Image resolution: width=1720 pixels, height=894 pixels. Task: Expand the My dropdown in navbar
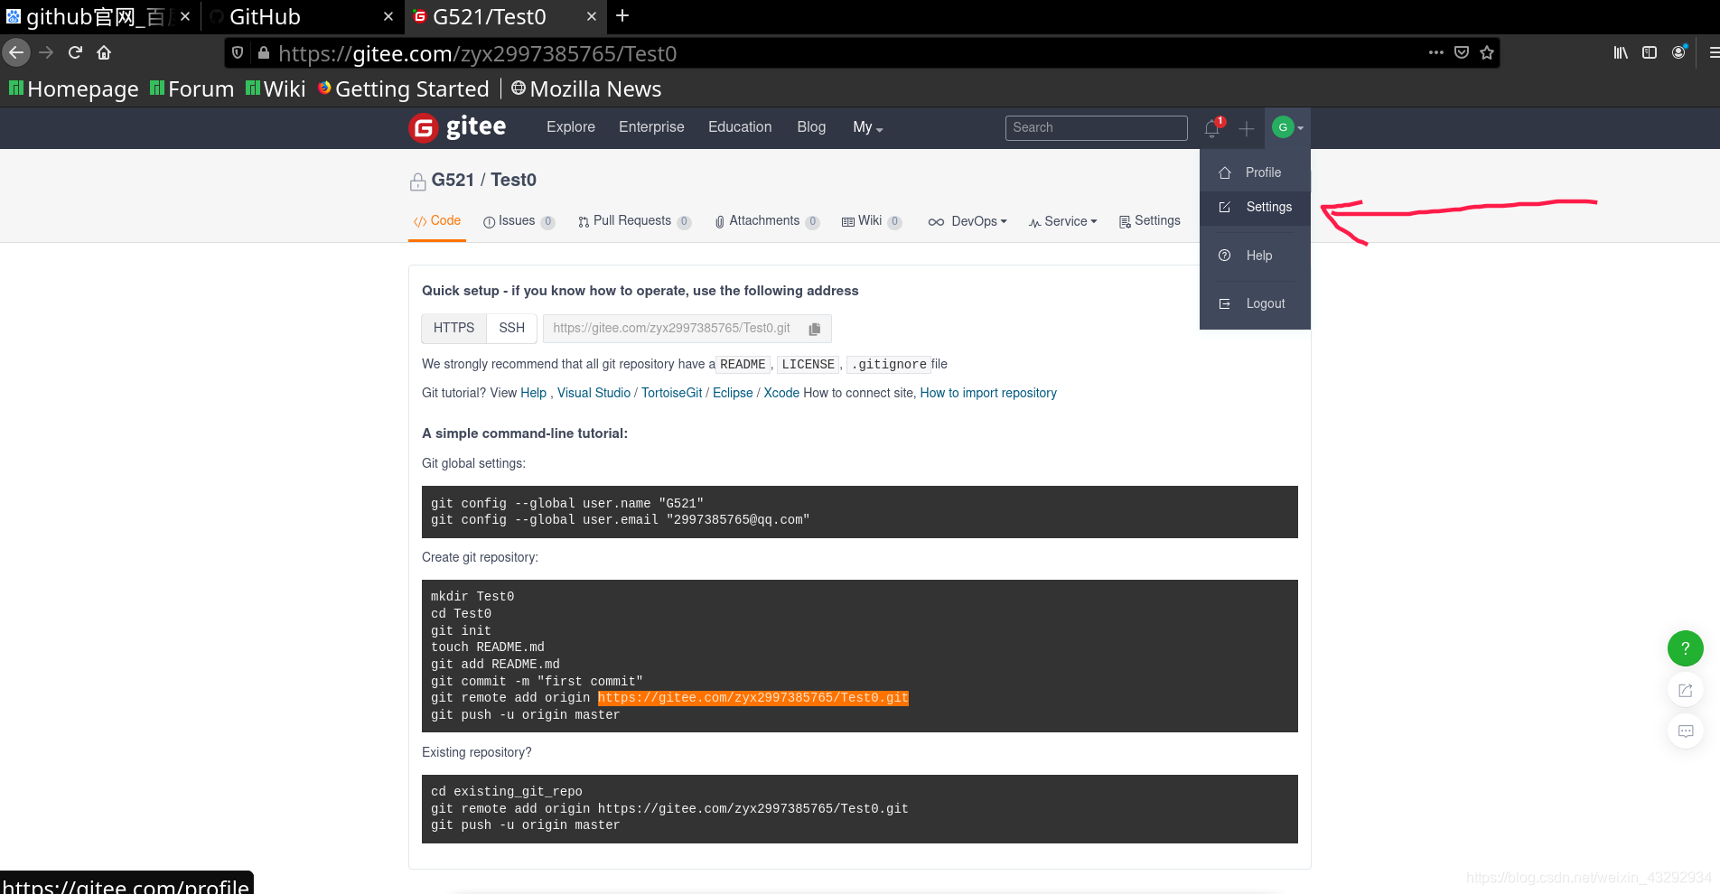click(x=867, y=127)
